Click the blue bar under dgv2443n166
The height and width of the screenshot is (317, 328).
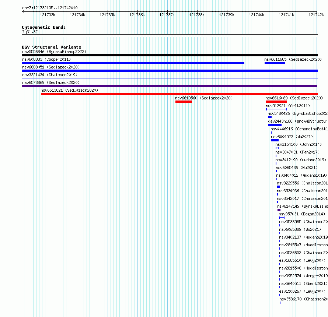[275, 125]
